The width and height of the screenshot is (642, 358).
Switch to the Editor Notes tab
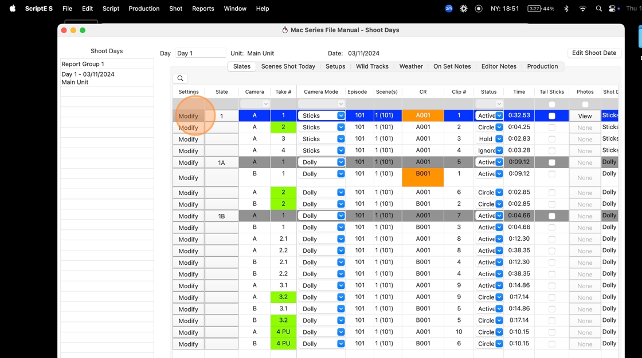coord(499,66)
